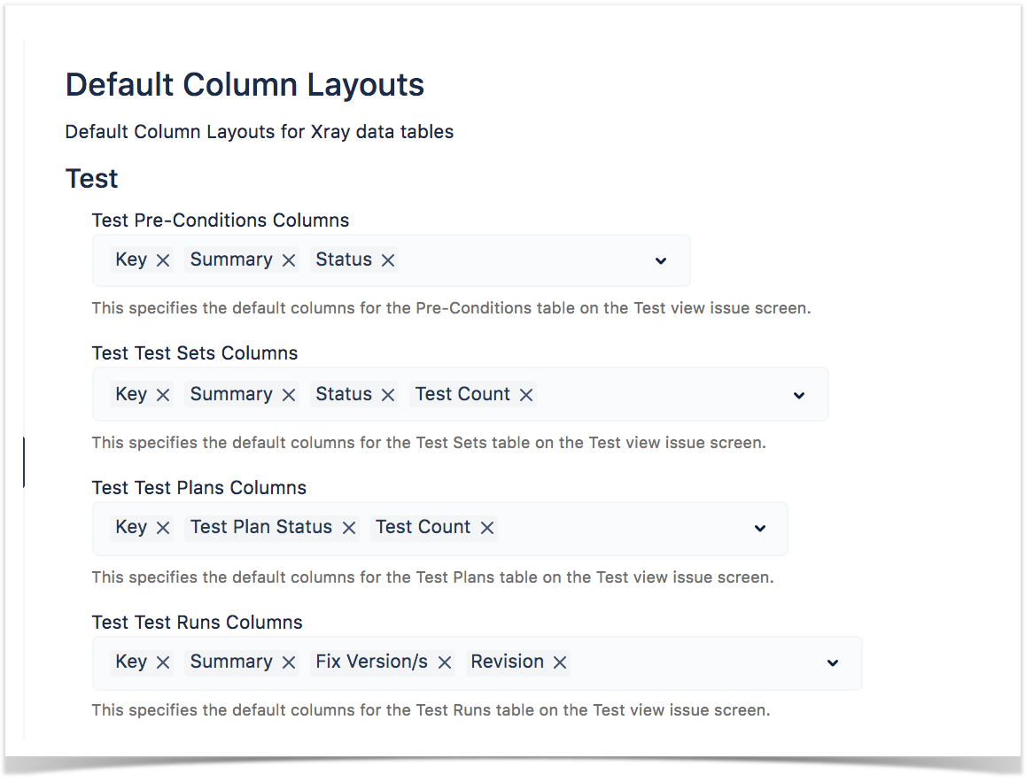Viewport: 1033px width, 782px height.
Task: Click the Test Pre-Conditions Columns label
Action: 221,220
